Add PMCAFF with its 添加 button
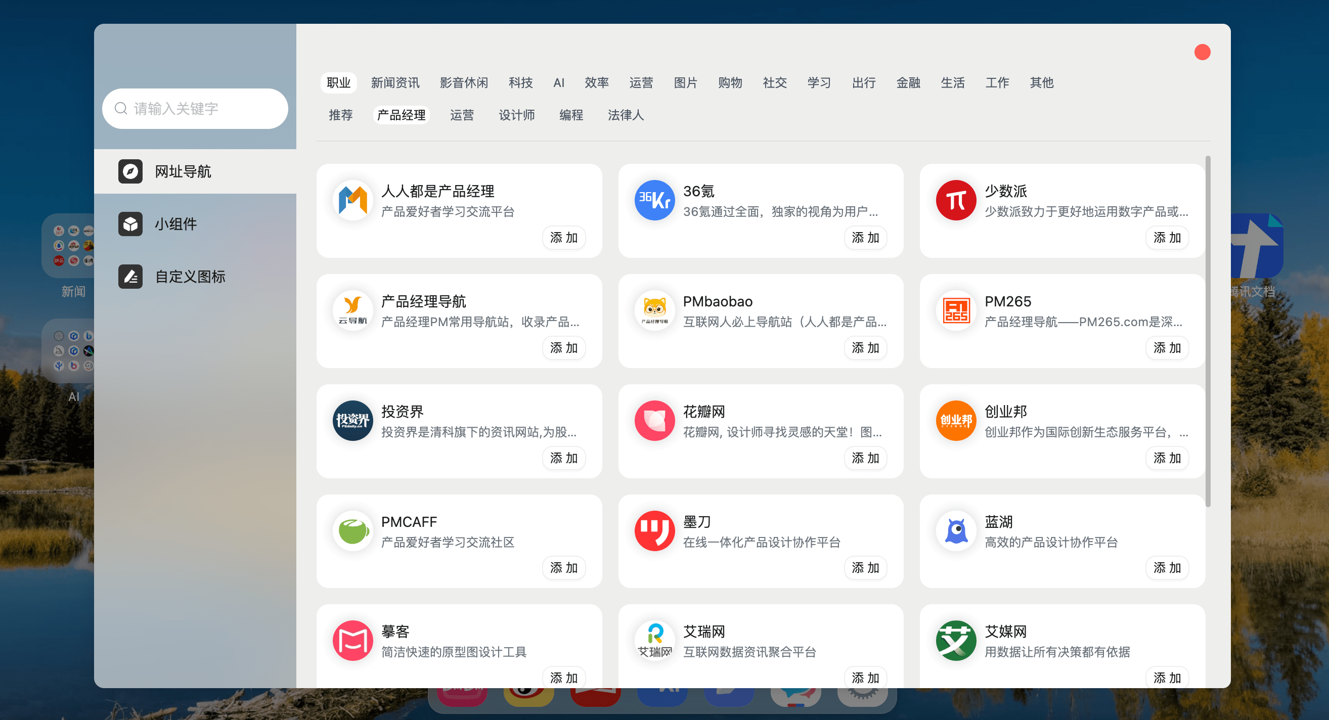1329x720 pixels. [x=564, y=567]
